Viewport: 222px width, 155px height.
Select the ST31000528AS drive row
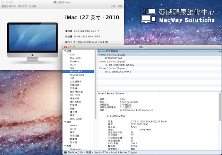[x=159, y=58]
